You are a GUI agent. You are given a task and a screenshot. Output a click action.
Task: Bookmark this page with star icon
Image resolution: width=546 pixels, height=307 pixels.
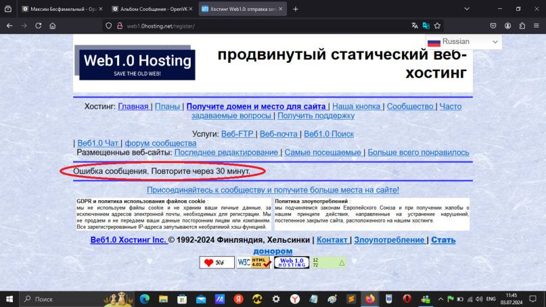click(438, 26)
